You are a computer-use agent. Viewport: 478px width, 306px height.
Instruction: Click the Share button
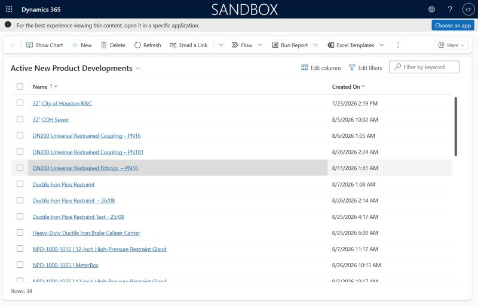pyautogui.click(x=451, y=45)
